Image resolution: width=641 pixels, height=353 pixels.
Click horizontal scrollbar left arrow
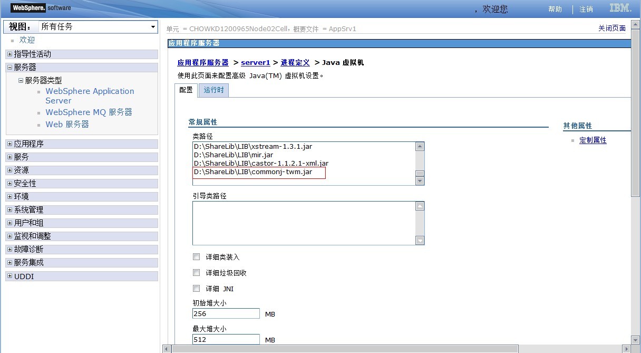[167, 349]
